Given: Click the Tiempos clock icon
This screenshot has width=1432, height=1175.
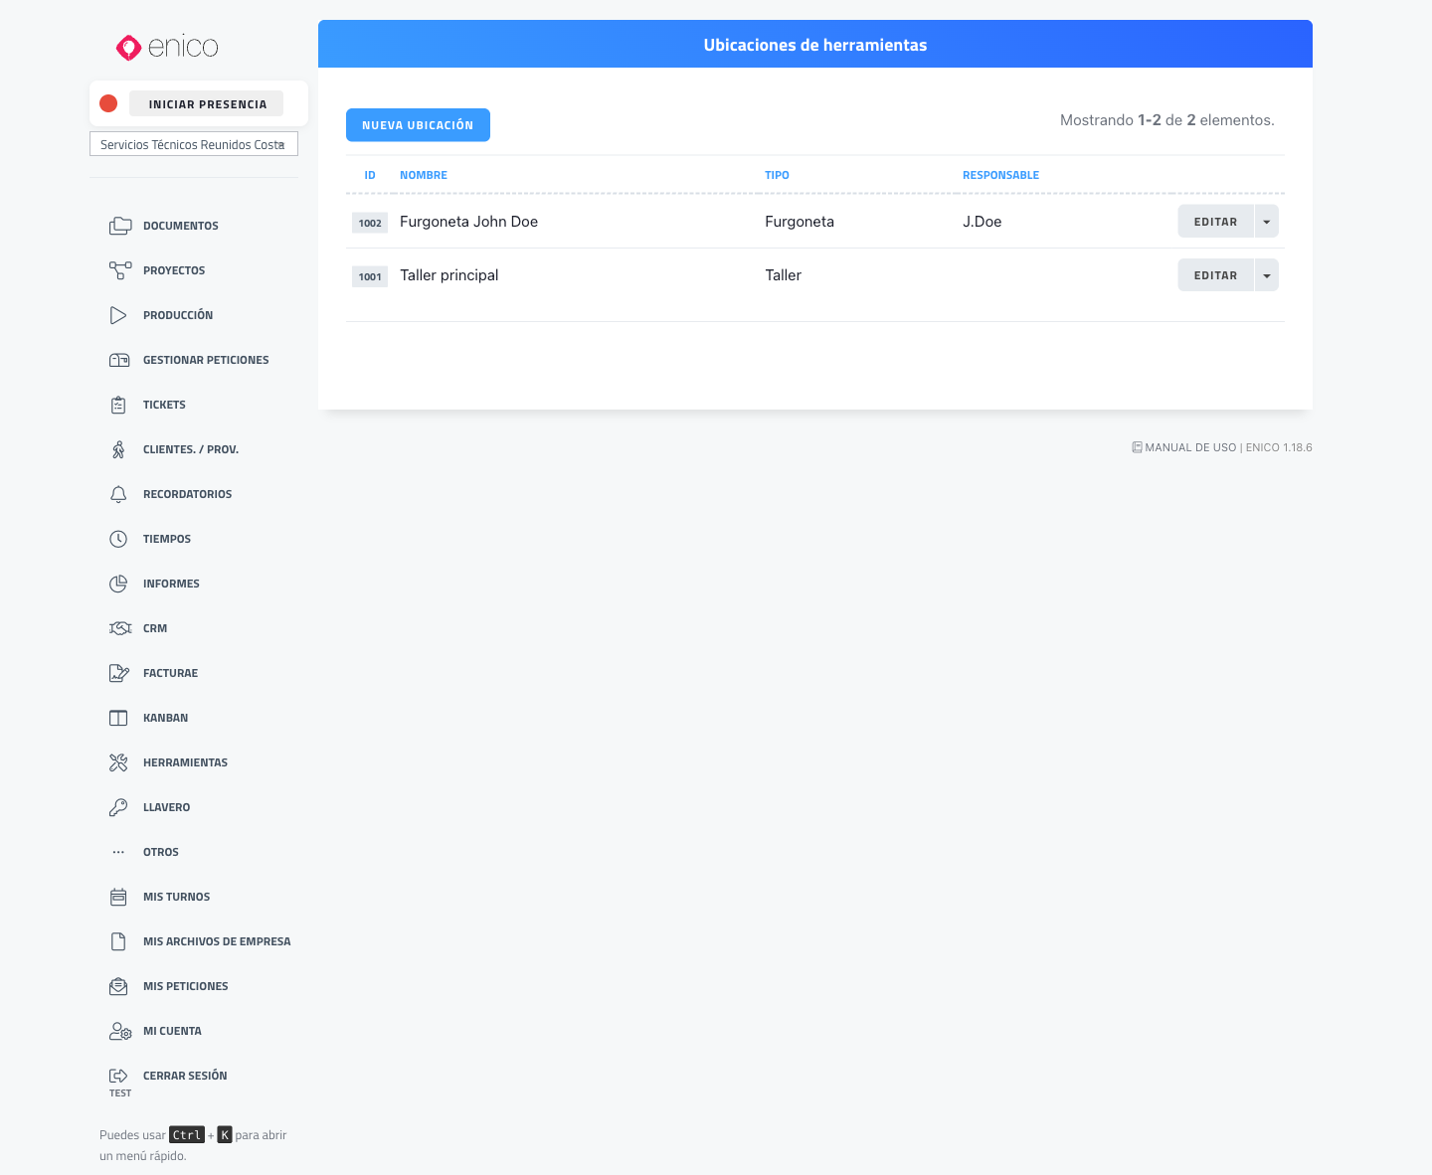Looking at the screenshot, I should [x=118, y=539].
